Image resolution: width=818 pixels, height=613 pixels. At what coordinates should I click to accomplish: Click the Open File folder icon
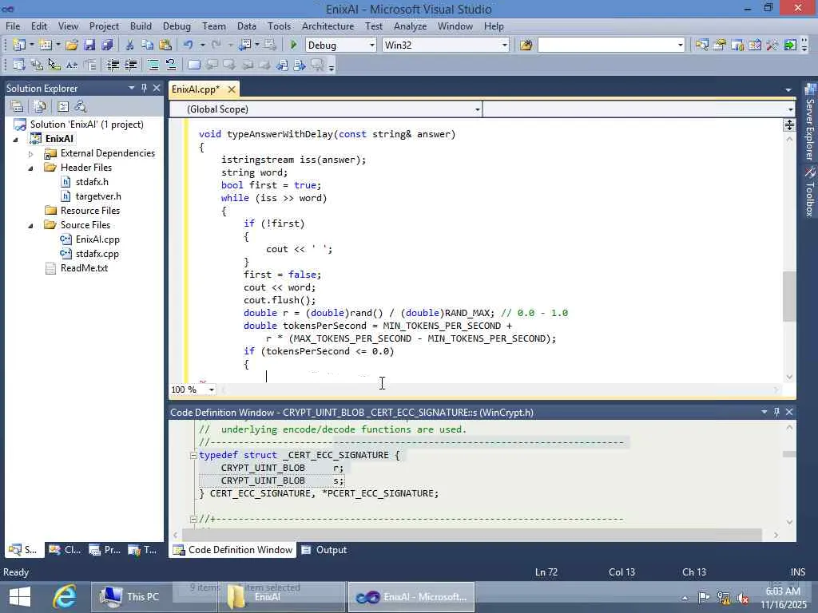click(72, 45)
